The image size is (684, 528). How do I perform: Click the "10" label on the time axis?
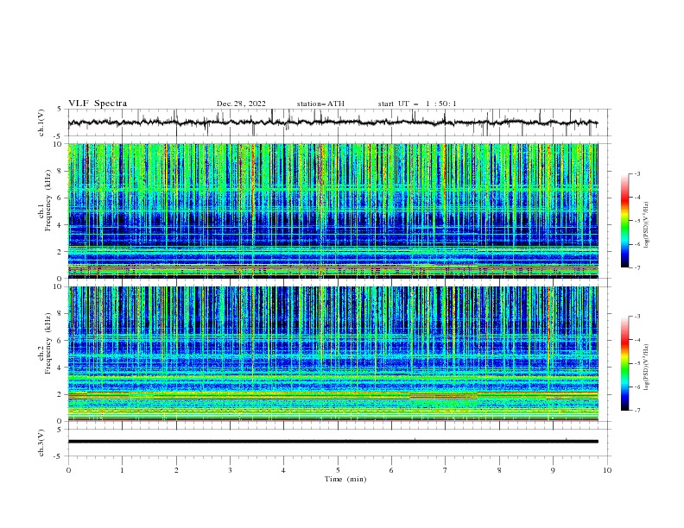click(x=607, y=470)
